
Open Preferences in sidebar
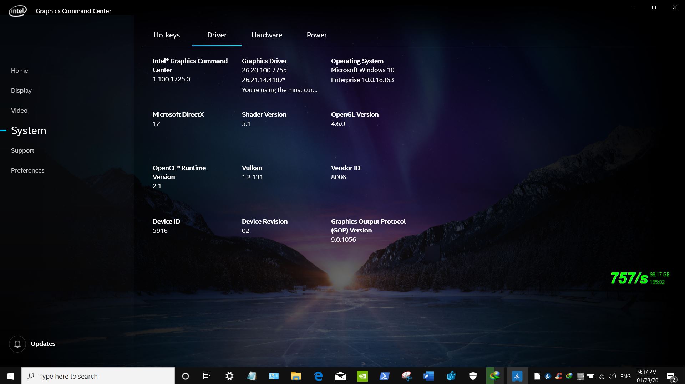(x=27, y=170)
